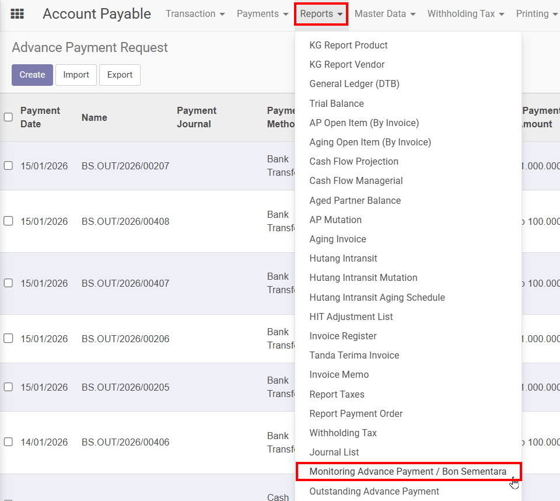Select checkbox for BS.OUT/2026/00408 row

coord(8,221)
